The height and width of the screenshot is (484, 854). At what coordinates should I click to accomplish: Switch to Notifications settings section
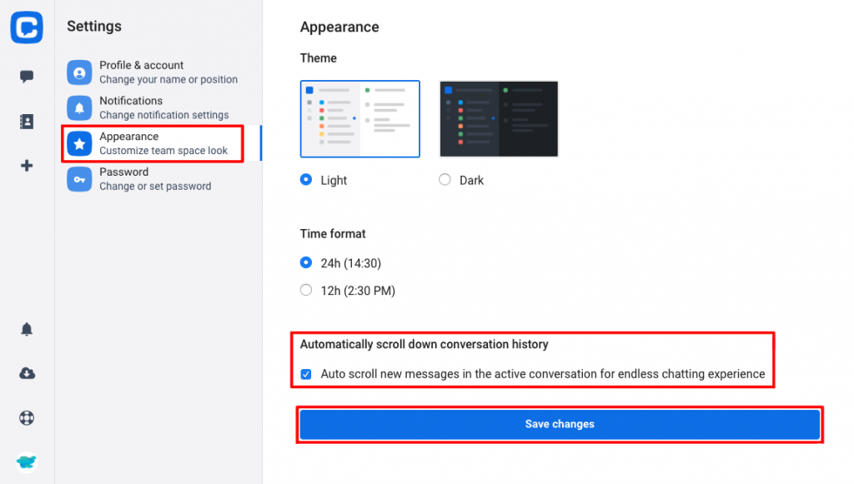click(x=158, y=107)
